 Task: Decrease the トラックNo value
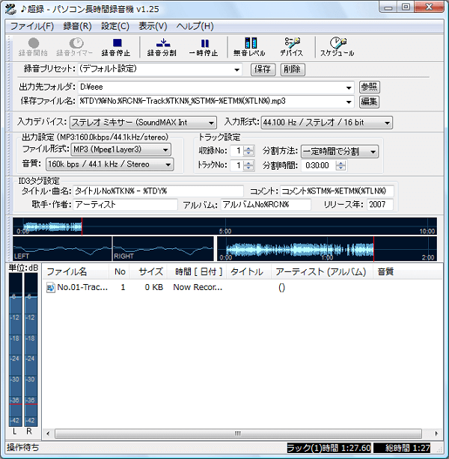(x=248, y=167)
